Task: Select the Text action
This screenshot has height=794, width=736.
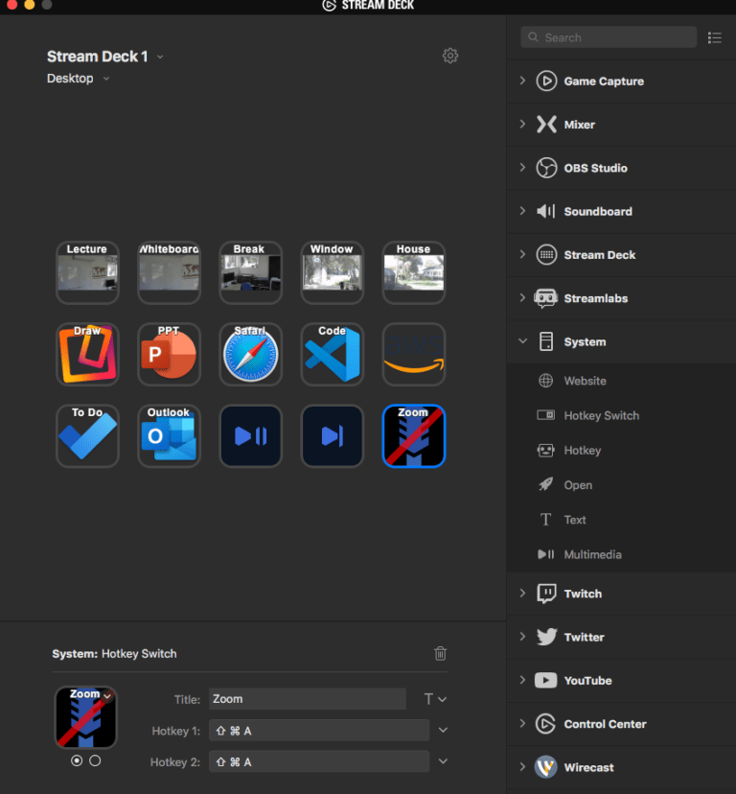Action: click(x=621, y=520)
